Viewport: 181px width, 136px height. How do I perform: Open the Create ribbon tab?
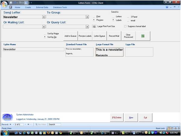pos(28,7)
